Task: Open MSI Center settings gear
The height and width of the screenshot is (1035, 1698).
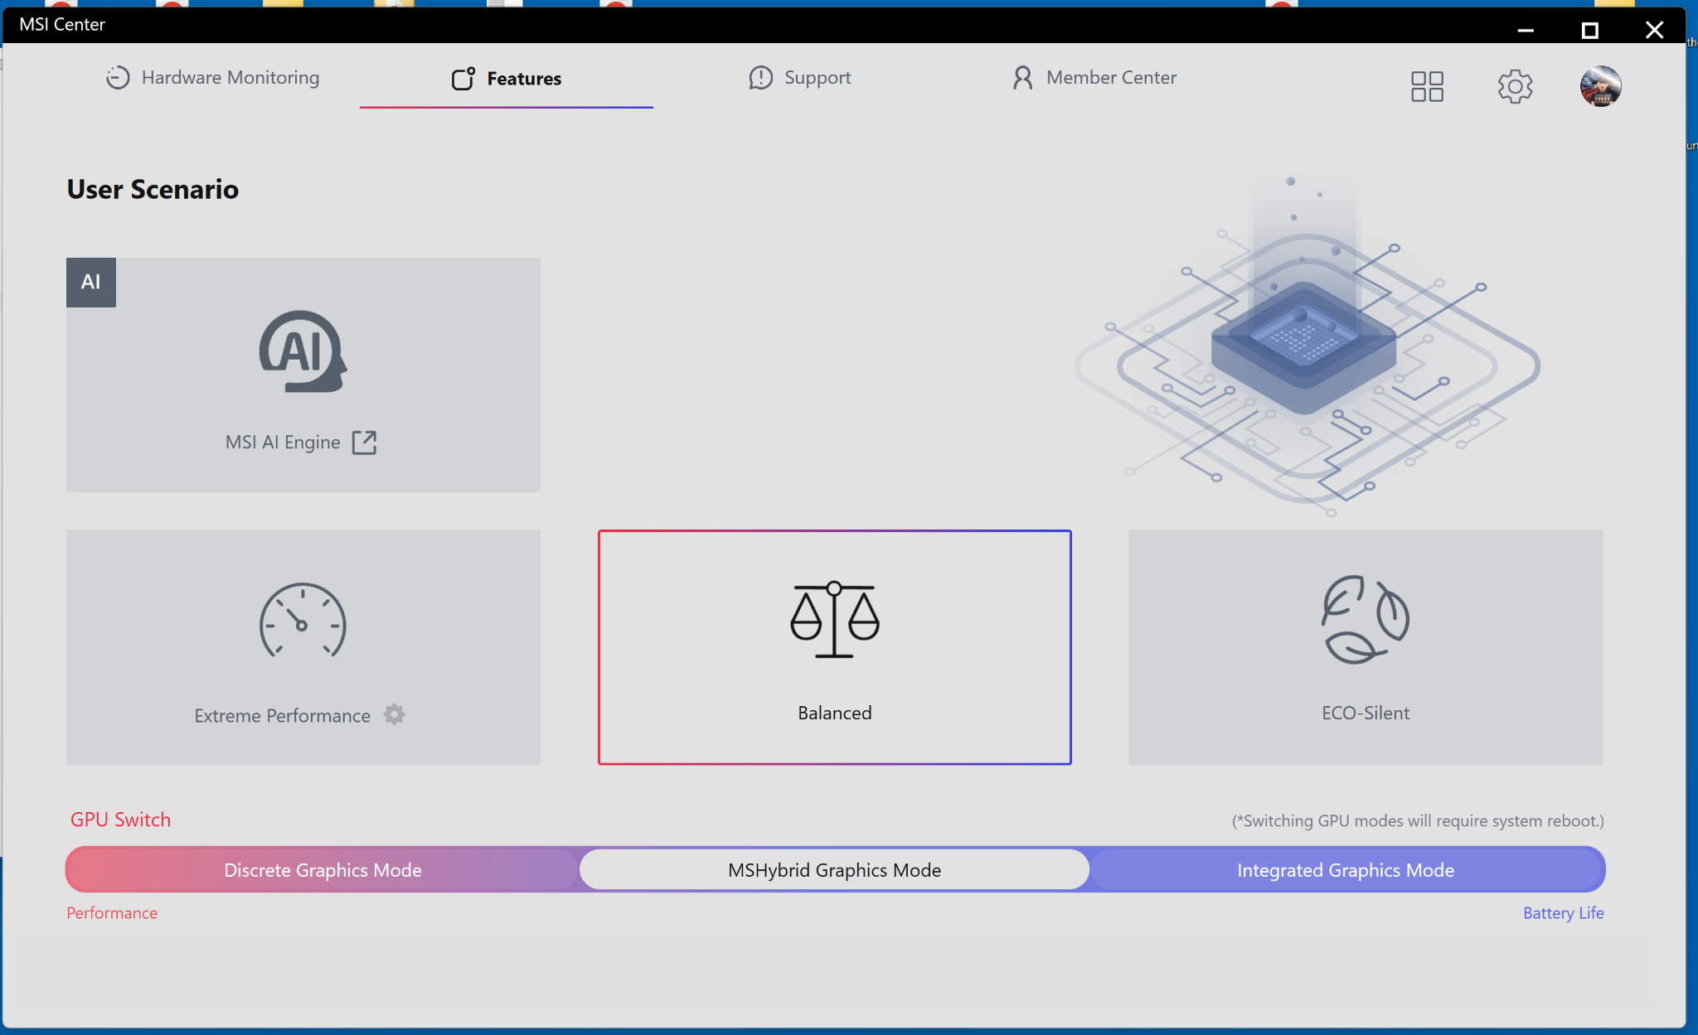Action: 1515,86
